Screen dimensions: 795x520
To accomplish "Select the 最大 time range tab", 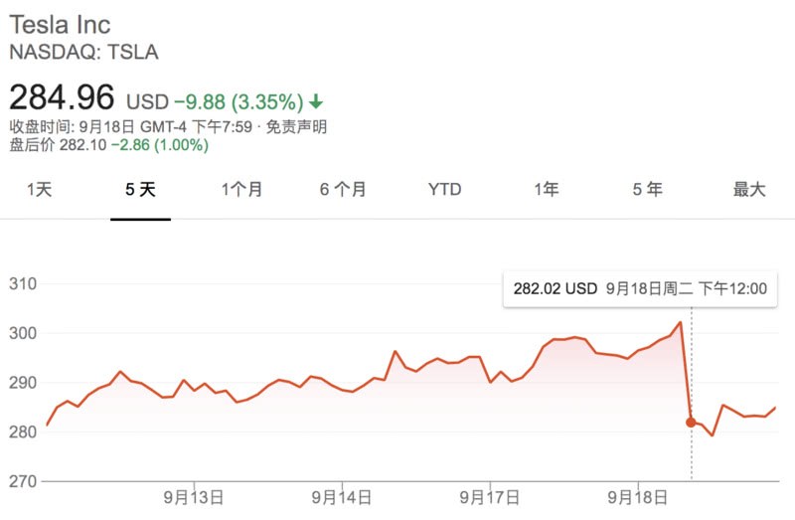I will 749,189.
